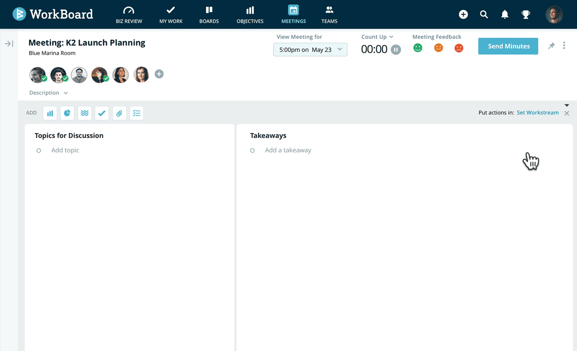The image size is (577, 351).
Task: Open search with magnifier icon
Action: point(484,15)
